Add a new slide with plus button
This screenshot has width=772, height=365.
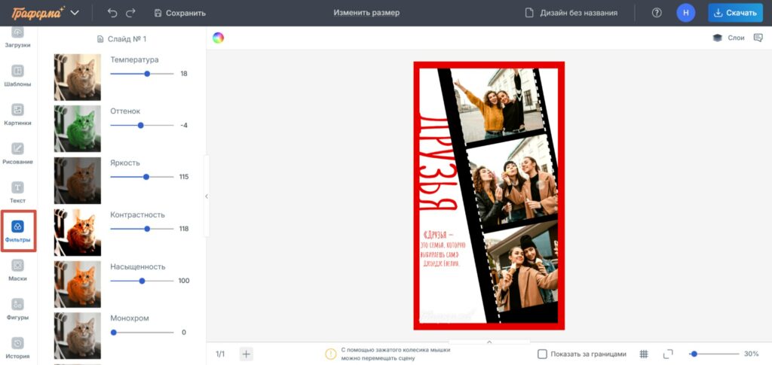coord(247,354)
